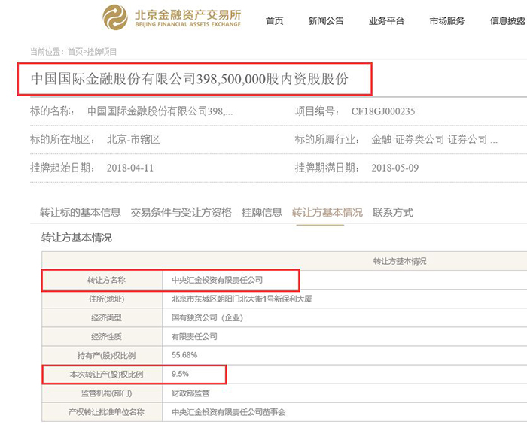
Task: Select the 转让方名称 label cell
Action: click(x=102, y=280)
